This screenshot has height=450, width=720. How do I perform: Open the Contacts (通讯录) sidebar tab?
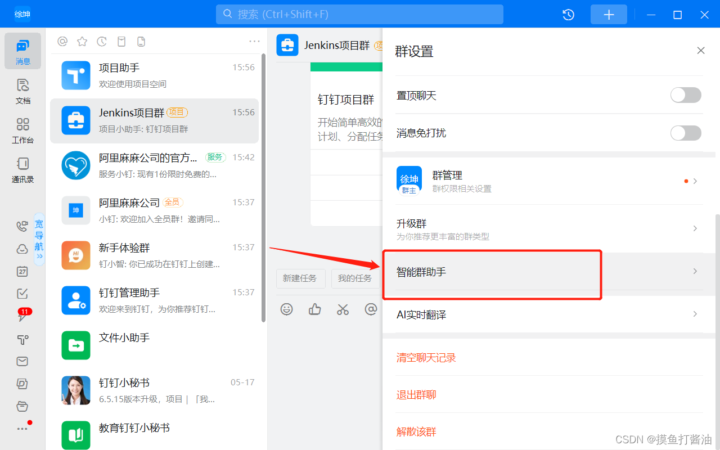pyautogui.click(x=22, y=170)
